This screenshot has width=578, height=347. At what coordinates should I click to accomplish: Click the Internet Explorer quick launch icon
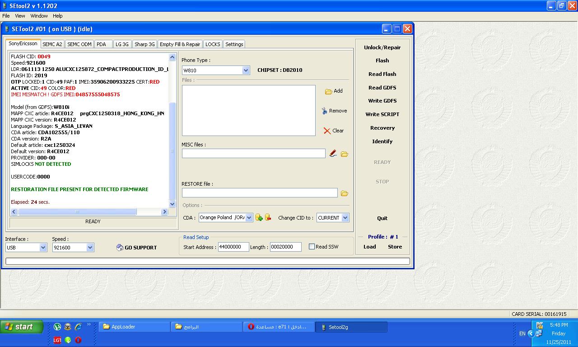click(x=78, y=327)
